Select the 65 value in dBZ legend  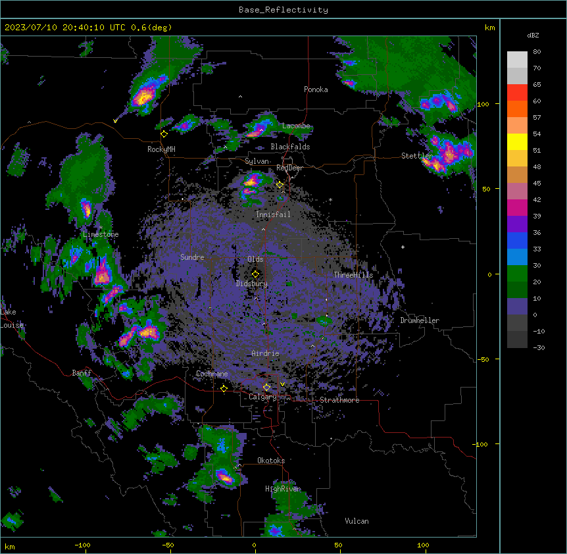[537, 85]
